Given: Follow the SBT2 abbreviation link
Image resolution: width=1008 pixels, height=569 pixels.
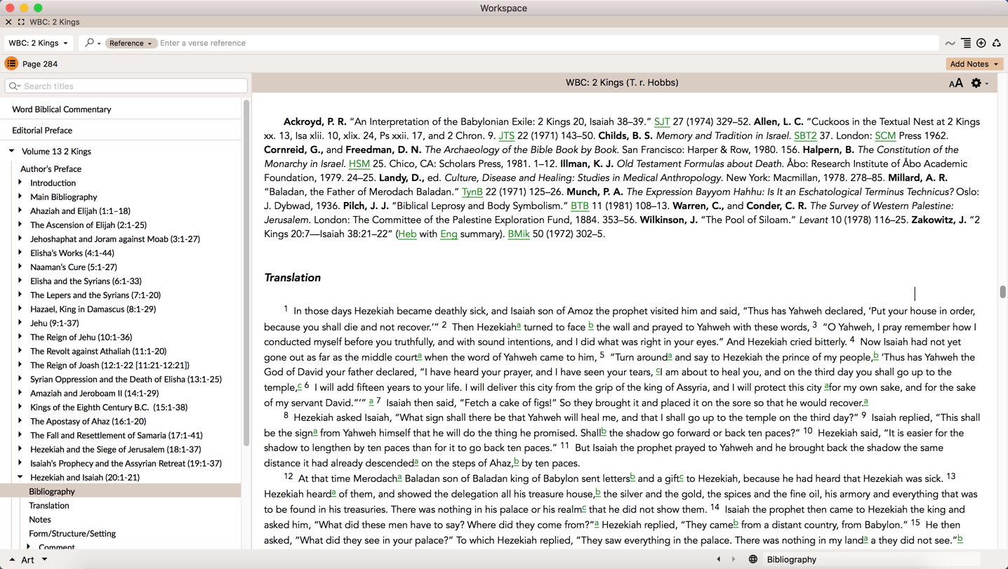Looking at the screenshot, I should pos(805,136).
